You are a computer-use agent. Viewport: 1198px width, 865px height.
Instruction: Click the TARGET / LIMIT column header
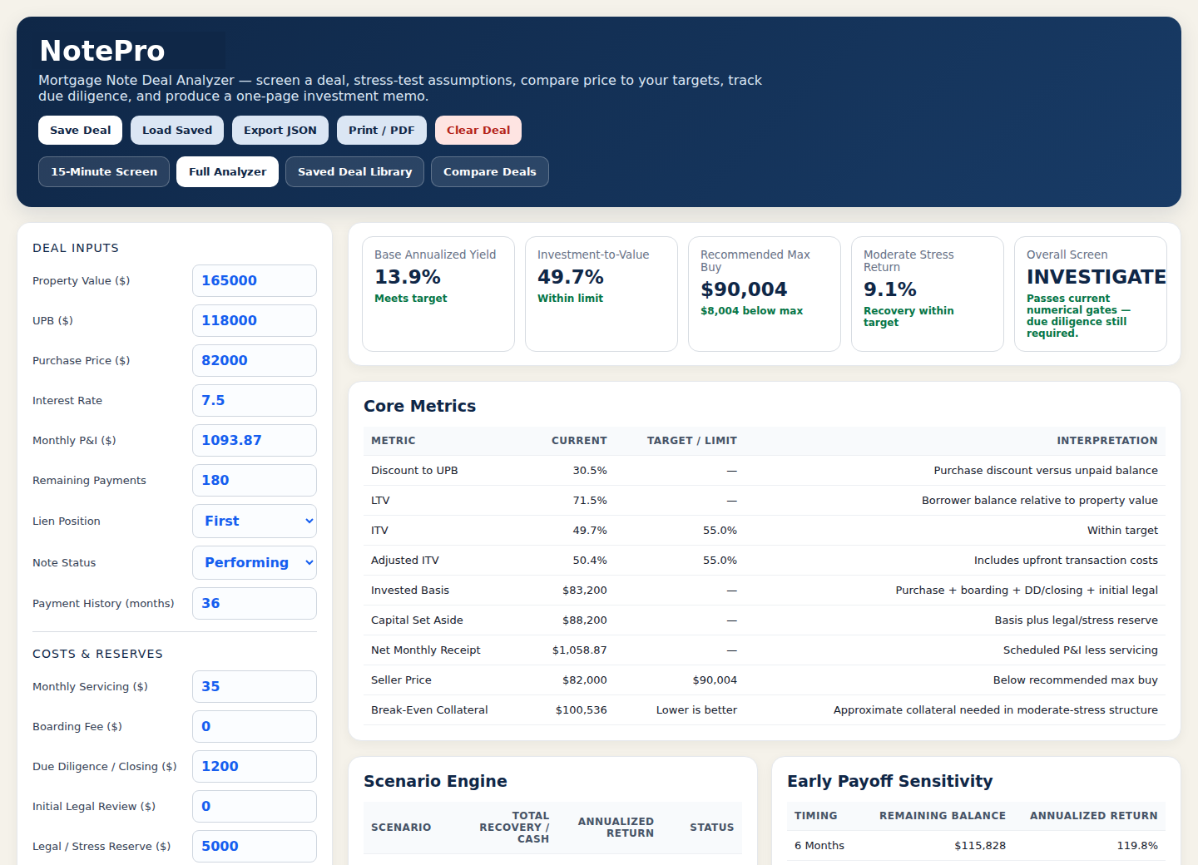(692, 441)
